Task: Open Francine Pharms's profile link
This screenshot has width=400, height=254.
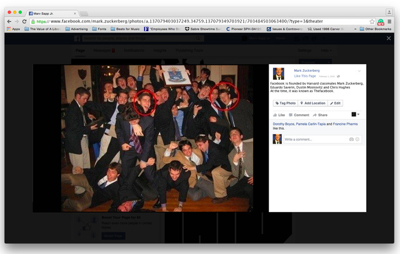Action: coord(345,124)
